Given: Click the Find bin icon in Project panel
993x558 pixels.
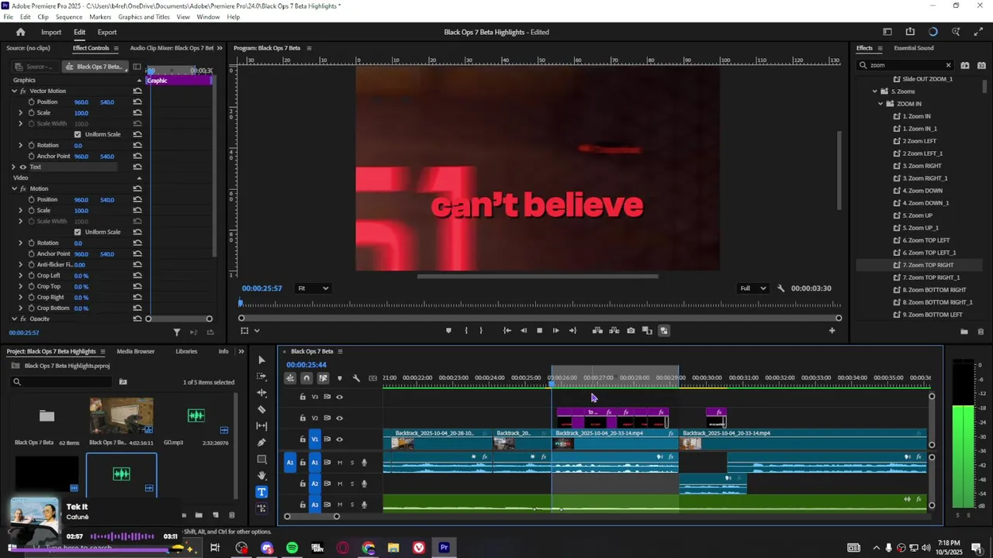Looking at the screenshot, I should [x=123, y=381].
